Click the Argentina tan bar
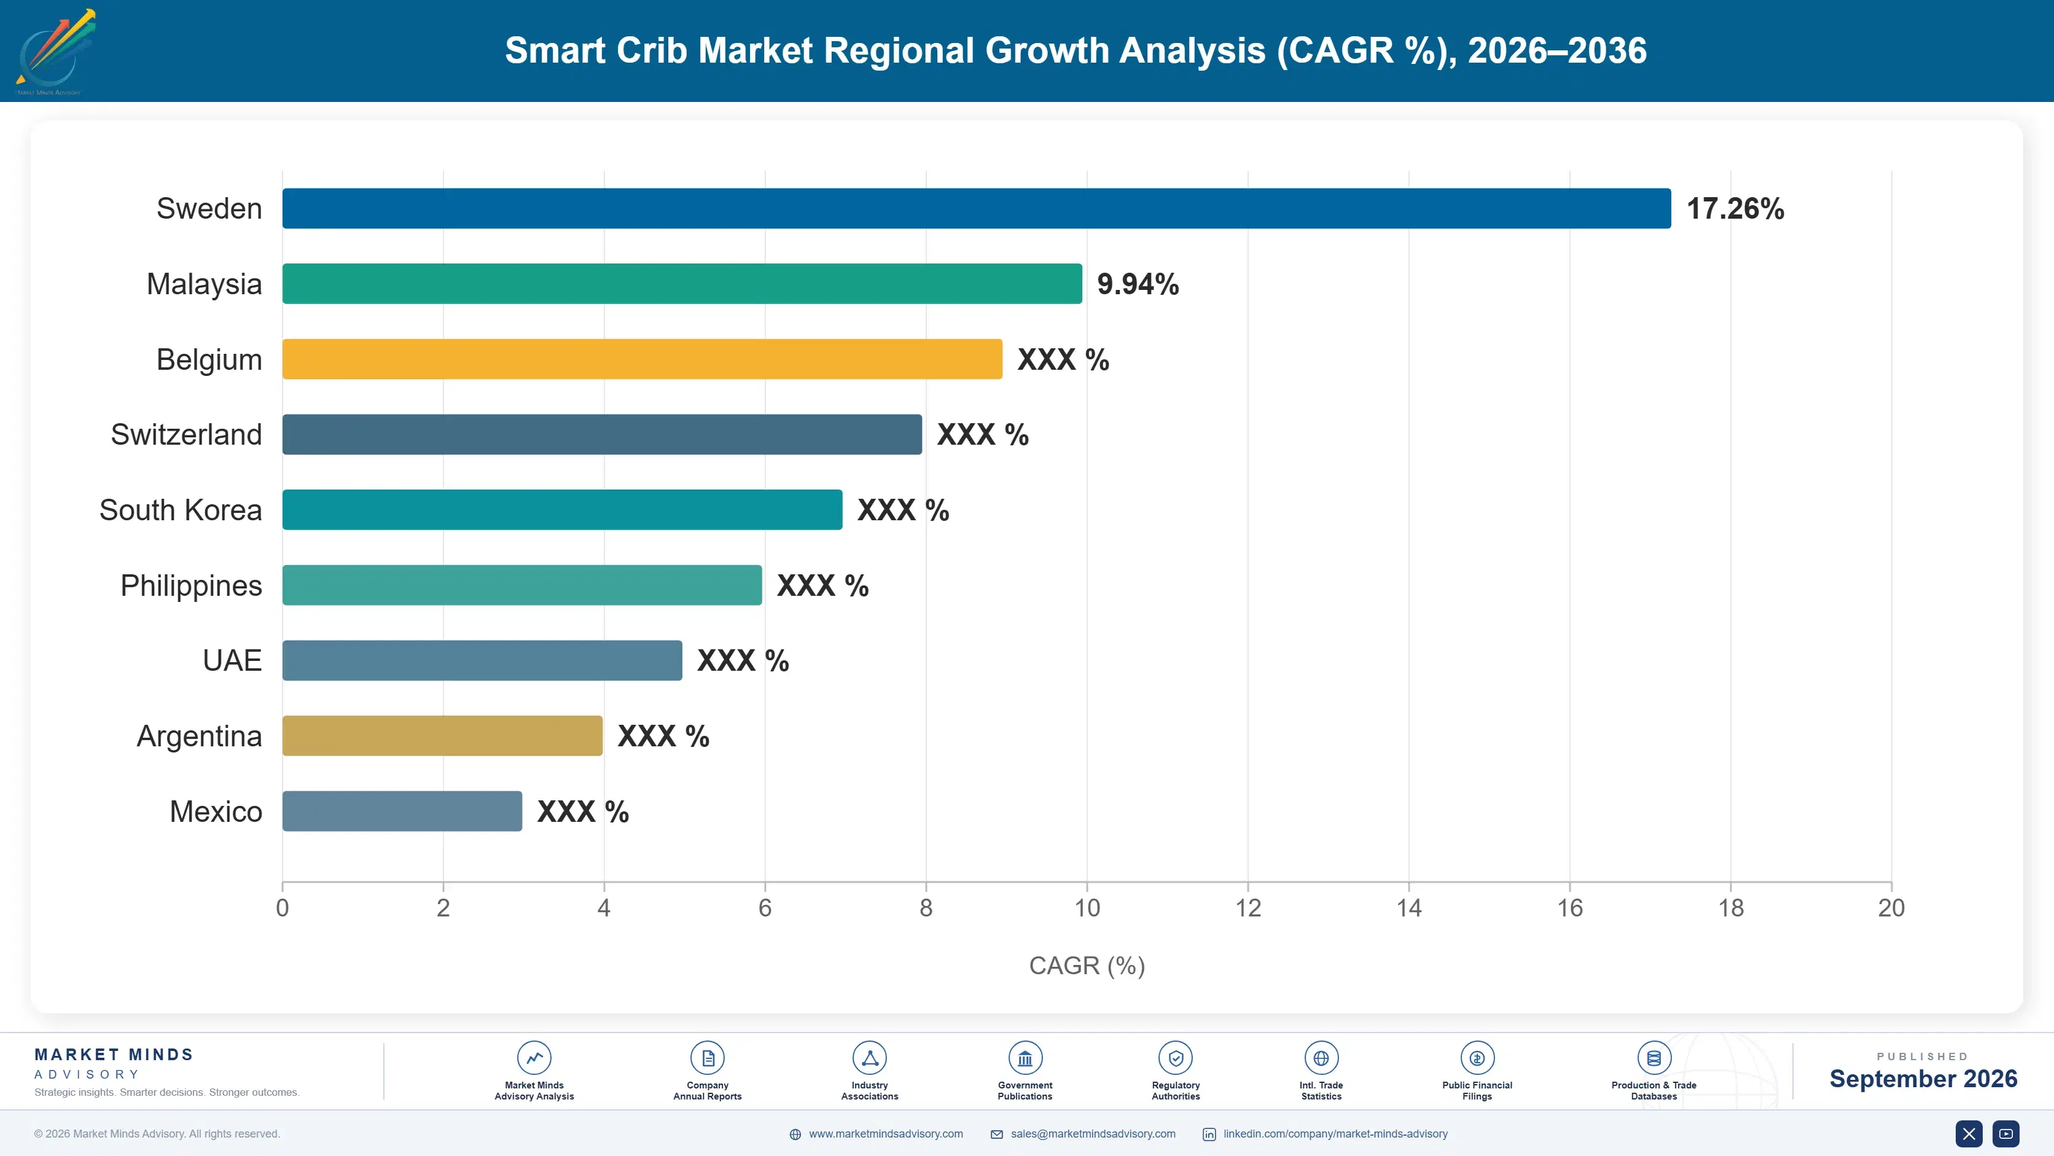The image size is (2054, 1156). (442, 736)
